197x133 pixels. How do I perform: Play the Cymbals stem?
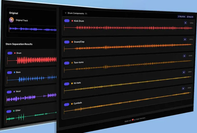pos(184,89)
